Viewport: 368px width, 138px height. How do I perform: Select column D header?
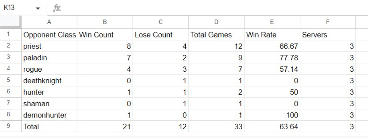click(x=216, y=22)
